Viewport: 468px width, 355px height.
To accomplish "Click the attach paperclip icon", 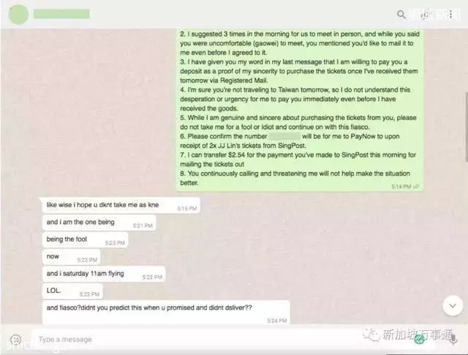I will point(424,15).
